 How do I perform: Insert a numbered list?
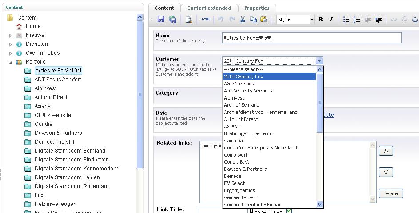(357, 19)
